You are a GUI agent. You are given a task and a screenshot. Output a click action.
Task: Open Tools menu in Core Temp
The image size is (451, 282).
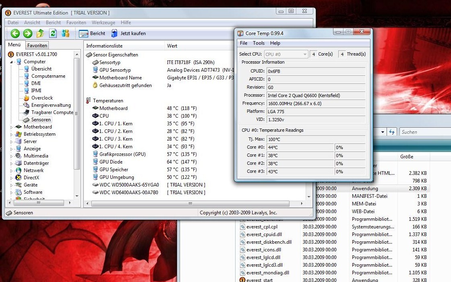(259, 43)
